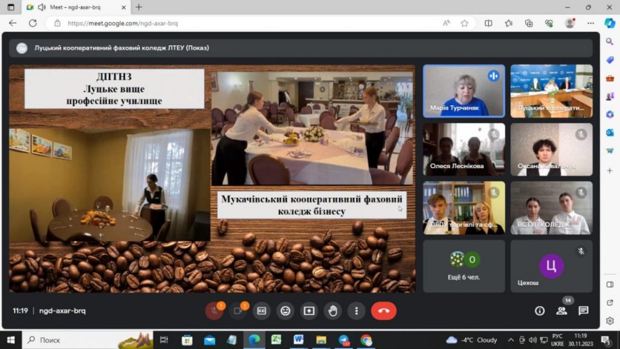620x349 pixels.
Task: Click the address bar with meet.google.com URL
Action: point(242,23)
